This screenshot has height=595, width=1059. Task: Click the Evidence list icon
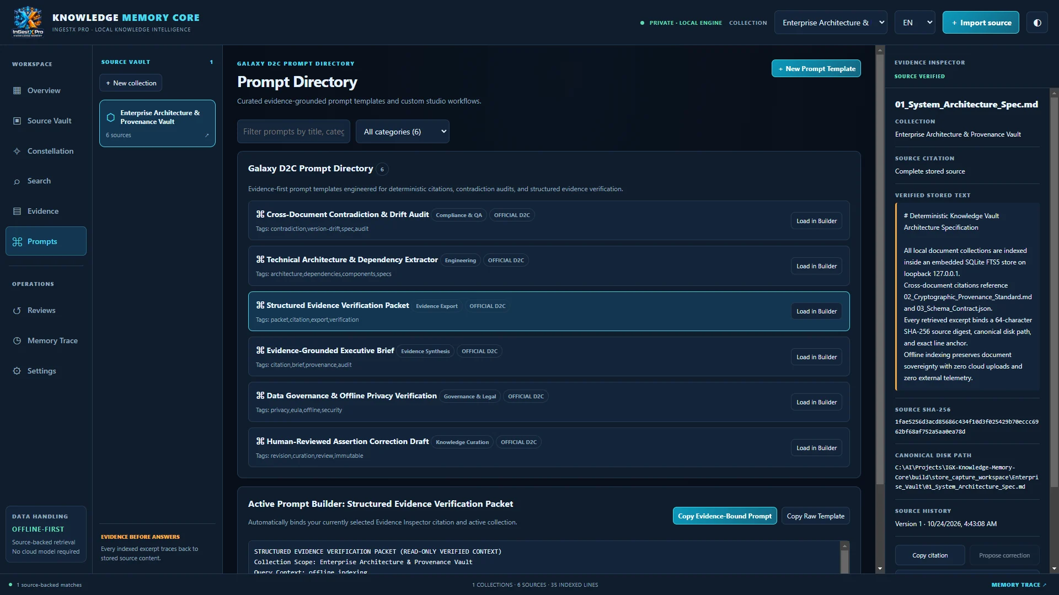point(17,211)
